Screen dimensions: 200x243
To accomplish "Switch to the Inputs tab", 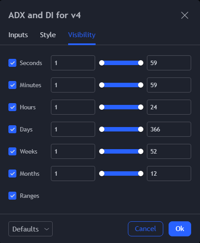I will coord(18,35).
